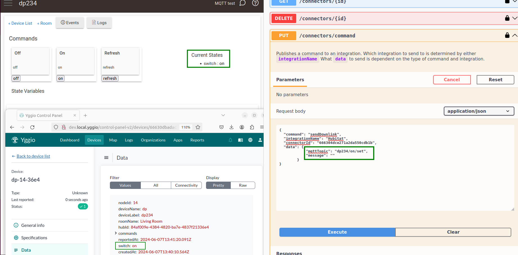
Task: Click the Clear button next to Execute
Action: tap(453, 232)
